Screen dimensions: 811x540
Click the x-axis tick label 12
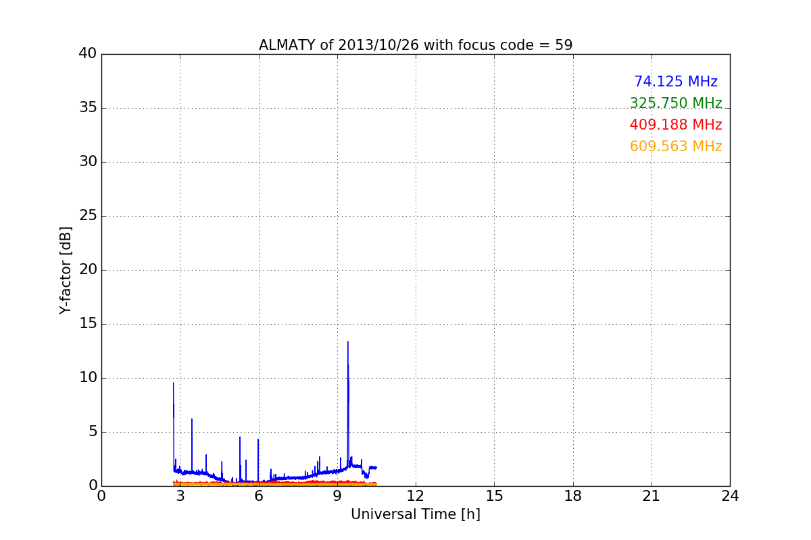[x=416, y=496]
